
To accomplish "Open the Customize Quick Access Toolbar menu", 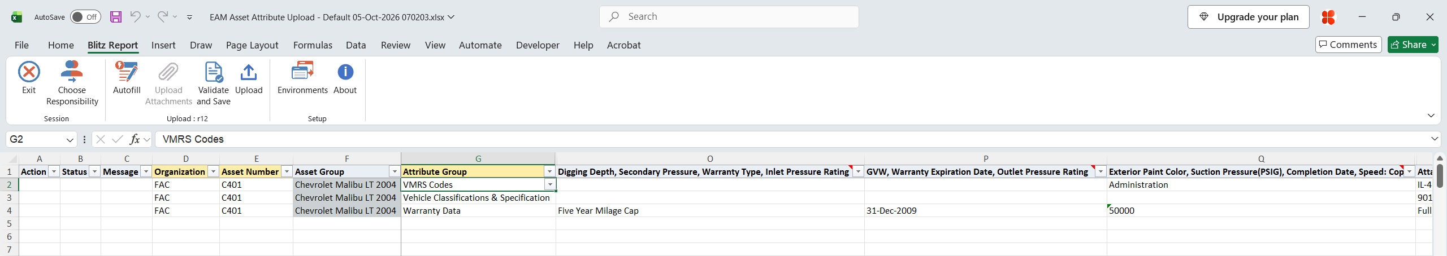I will click(189, 17).
